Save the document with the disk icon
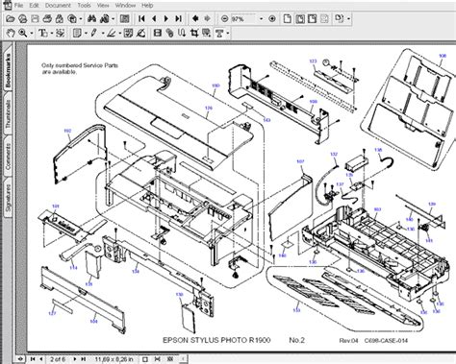The width and height of the screenshot is (456, 364). [x=35, y=19]
